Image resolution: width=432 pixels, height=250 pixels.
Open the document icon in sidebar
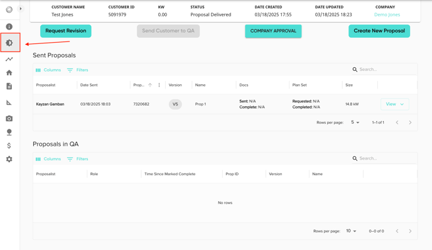point(9,86)
